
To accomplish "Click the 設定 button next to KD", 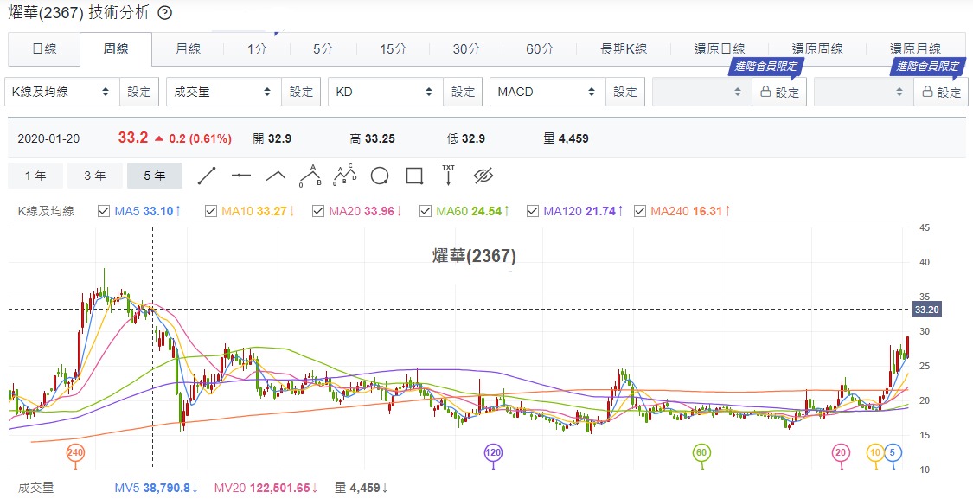I will pyautogui.click(x=463, y=92).
